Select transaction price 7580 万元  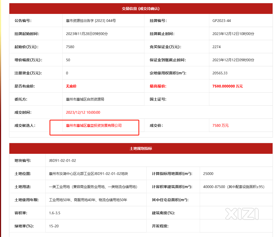tap(221, 125)
